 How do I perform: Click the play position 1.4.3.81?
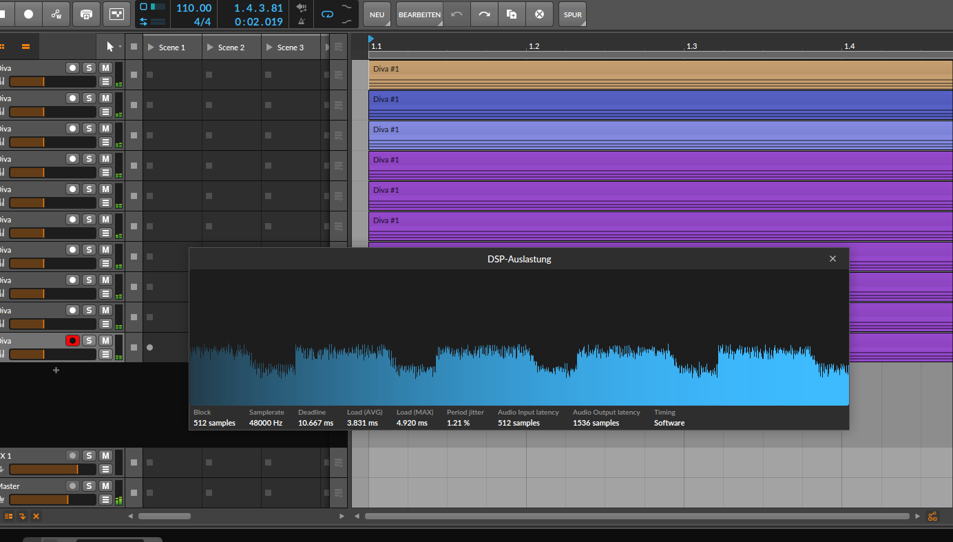pos(258,8)
